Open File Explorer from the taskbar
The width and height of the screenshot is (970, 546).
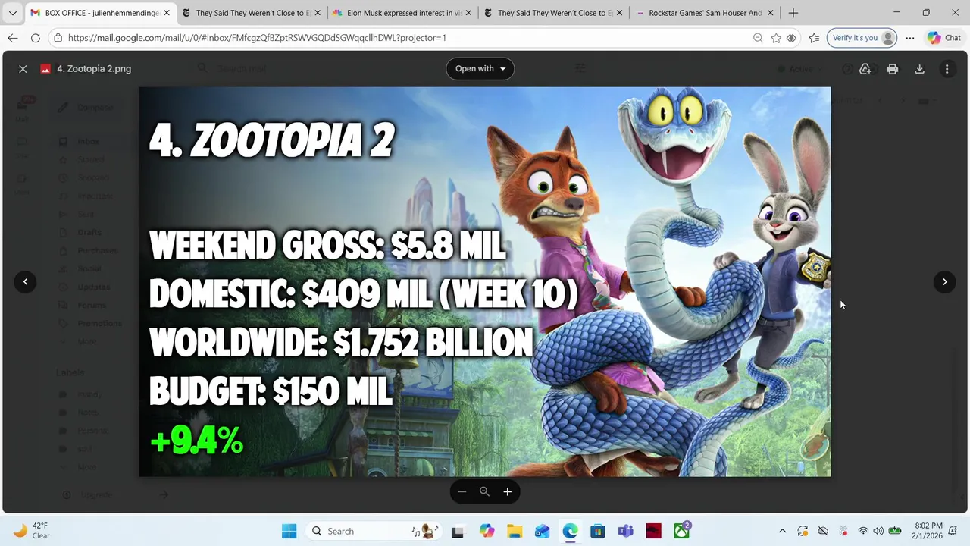515,531
